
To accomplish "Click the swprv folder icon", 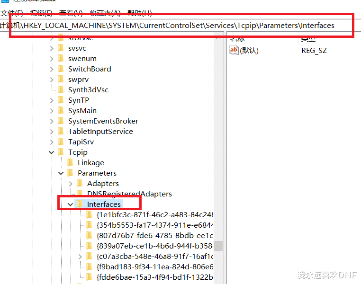I will [61, 80].
